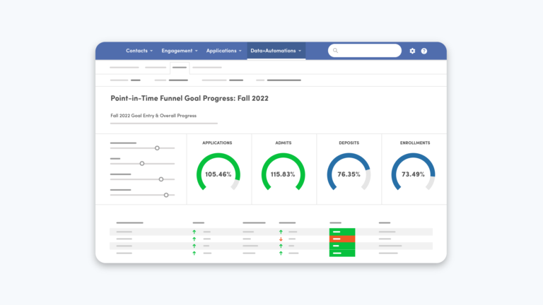Click the Point-in-Time Funnel Goal Progress heading
Viewport: 543px width, 305px height.
189,98
